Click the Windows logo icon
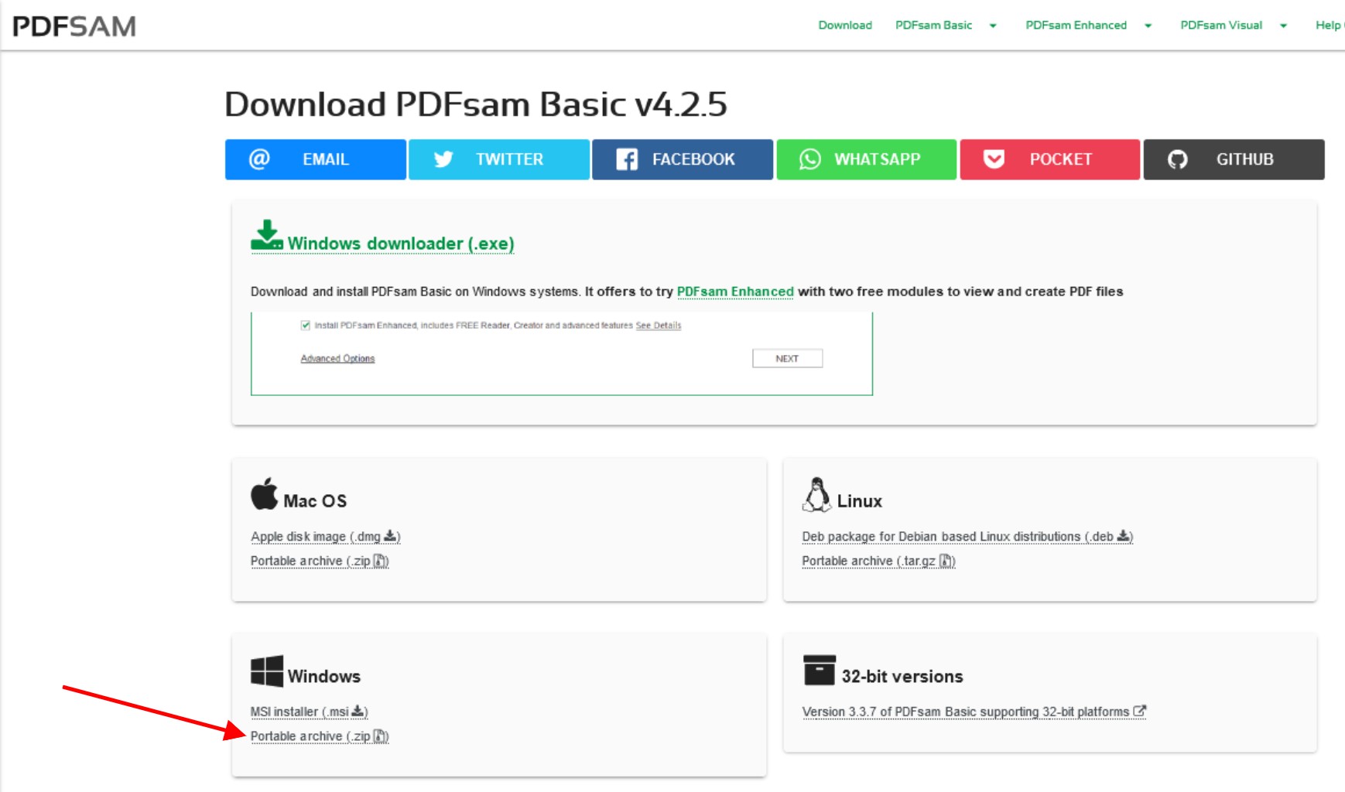 pyautogui.click(x=267, y=671)
